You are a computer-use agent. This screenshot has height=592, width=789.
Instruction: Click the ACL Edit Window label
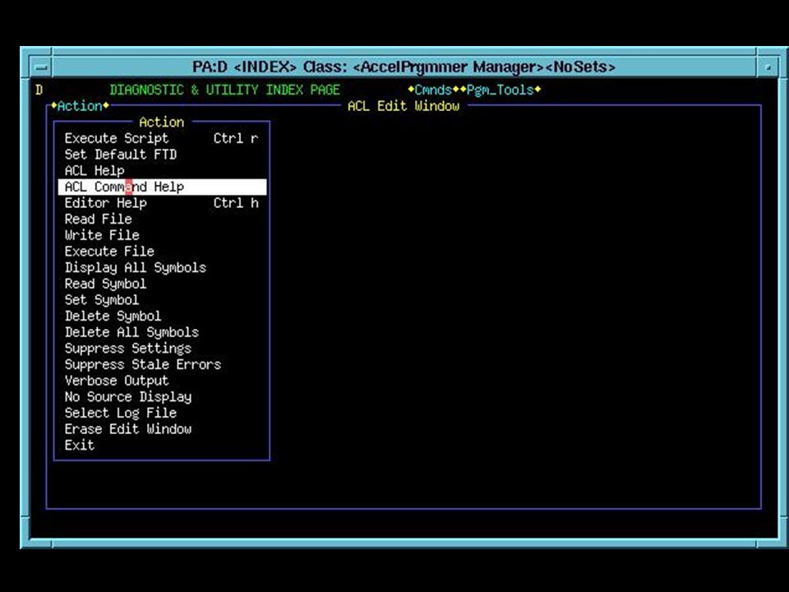click(x=403, y=106)
